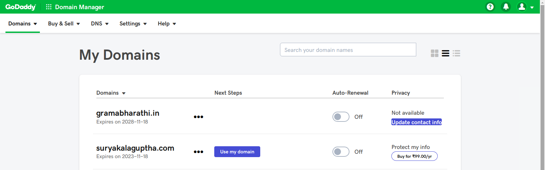Open more options for suryakalaguptha.com
This screenshot has width=545, height=170.
(x=198, y=152)
